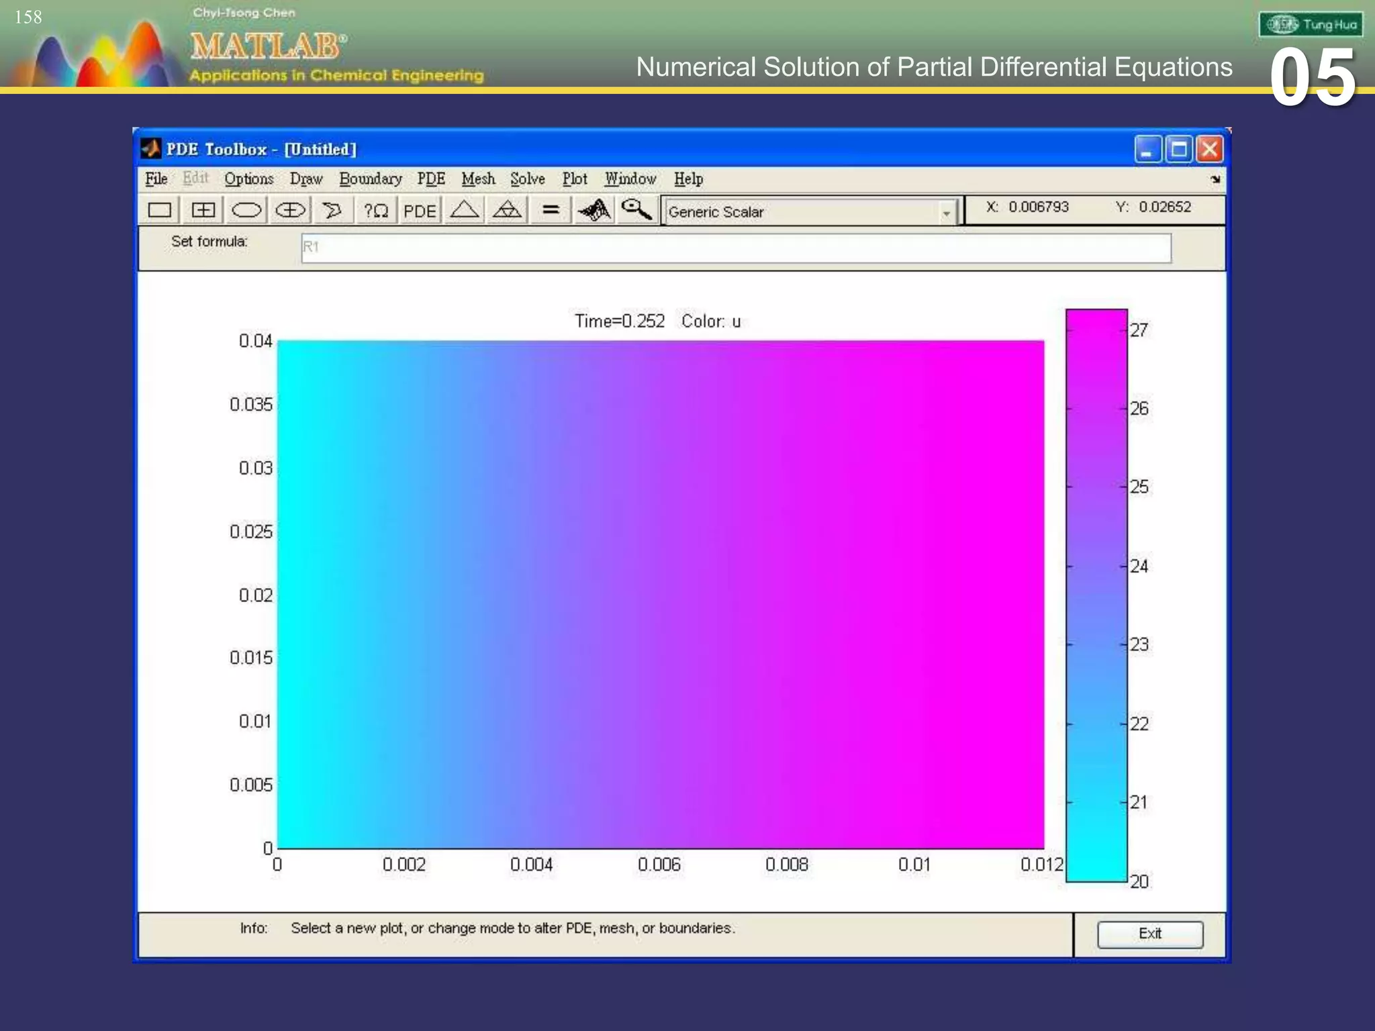Open the Plot menu
This screenshot has height=1031, width=1375.
[574, 179]
